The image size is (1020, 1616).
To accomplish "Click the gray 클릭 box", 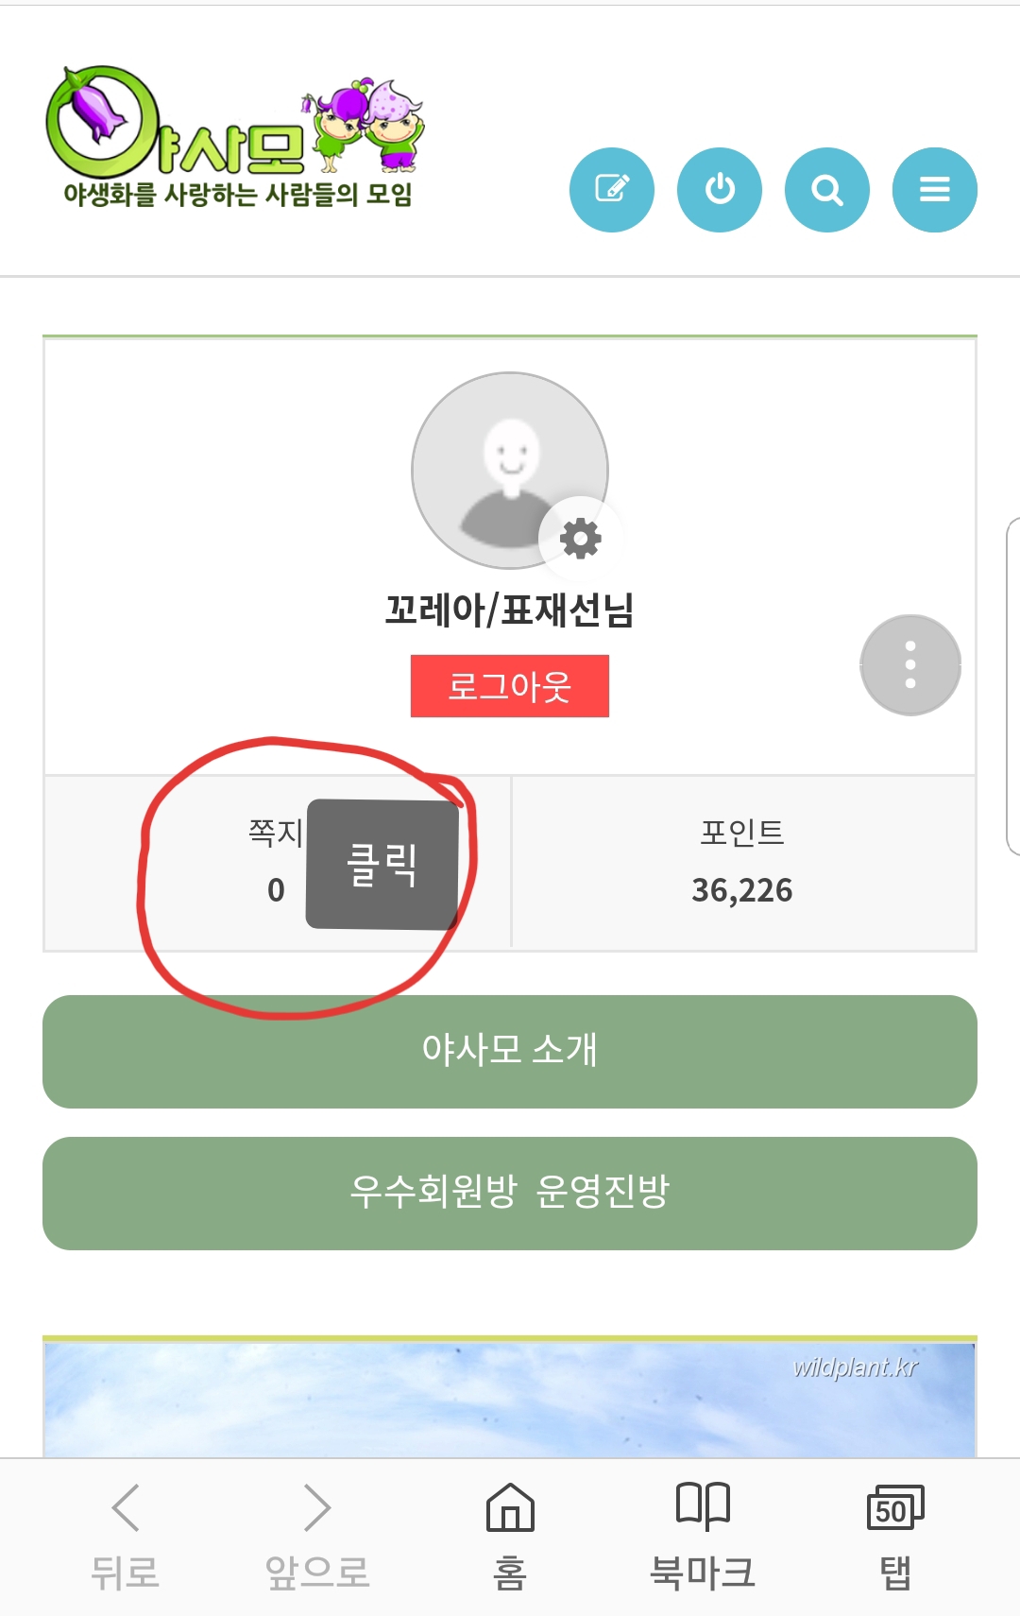I will pyautogui.click(x=382, y=864).
